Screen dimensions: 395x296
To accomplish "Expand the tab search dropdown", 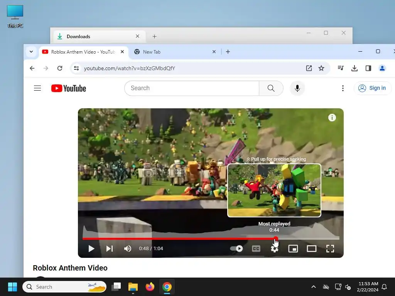I will pos(31,52).
